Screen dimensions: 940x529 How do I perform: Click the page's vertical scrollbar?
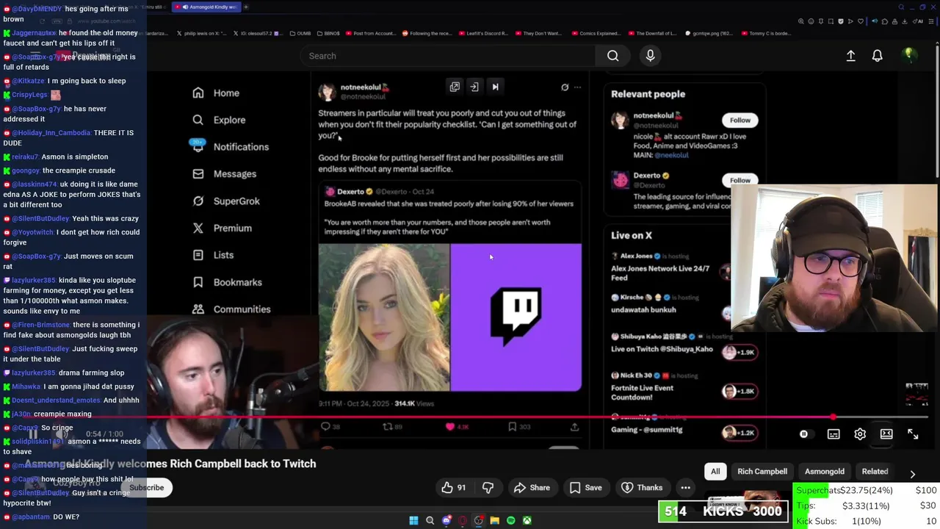point(936,110)
